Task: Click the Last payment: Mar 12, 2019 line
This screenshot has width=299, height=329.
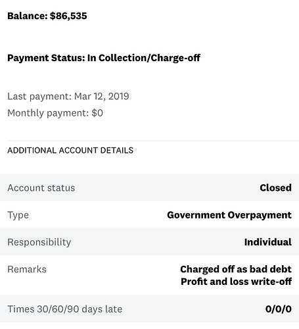Action: (68, 97)
